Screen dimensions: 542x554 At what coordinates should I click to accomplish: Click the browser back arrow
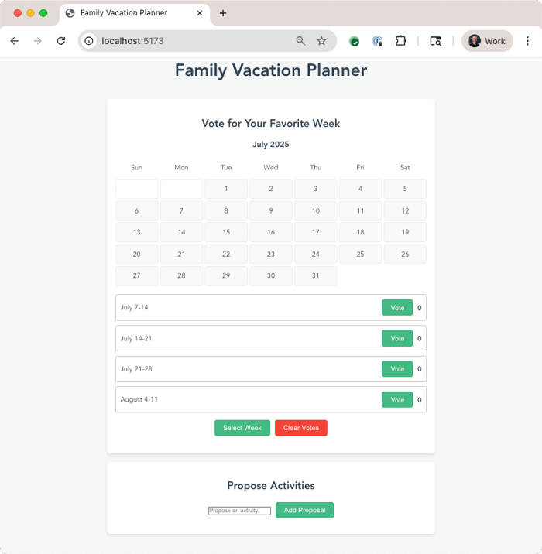point(14,41)
